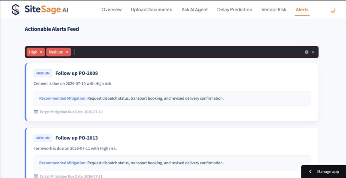Click the text 'Formwork is due on 2026-07-11'
Viewport: 346px width, 178px height.
point(62,148)
